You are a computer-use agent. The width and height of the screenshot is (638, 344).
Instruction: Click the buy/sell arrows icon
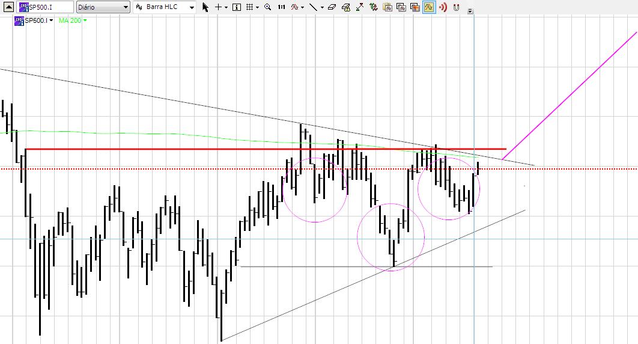pos(373,7)
